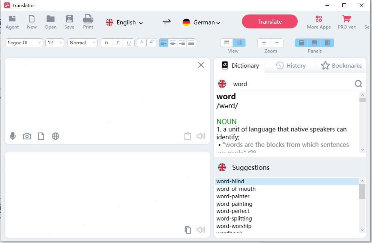Select suggestion word-blind

point(286,181)
